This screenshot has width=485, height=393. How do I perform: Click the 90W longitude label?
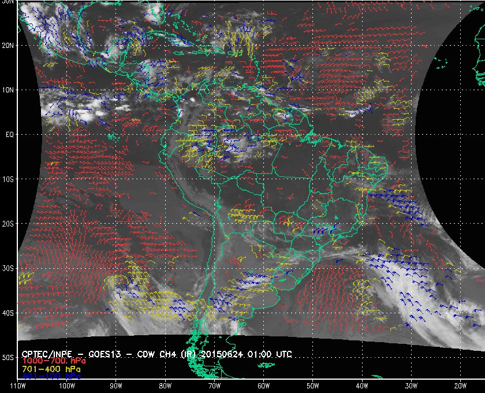pos(116,385)
